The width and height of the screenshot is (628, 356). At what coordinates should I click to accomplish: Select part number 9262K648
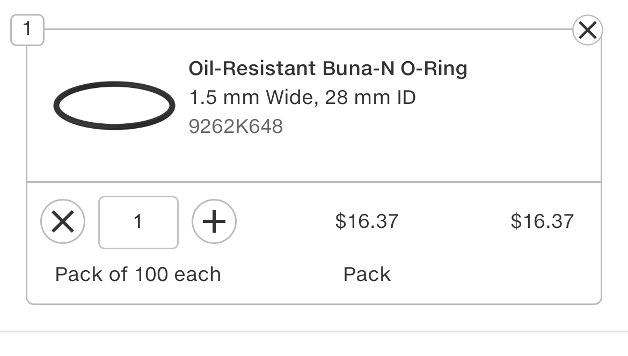[x=236, y=127]
